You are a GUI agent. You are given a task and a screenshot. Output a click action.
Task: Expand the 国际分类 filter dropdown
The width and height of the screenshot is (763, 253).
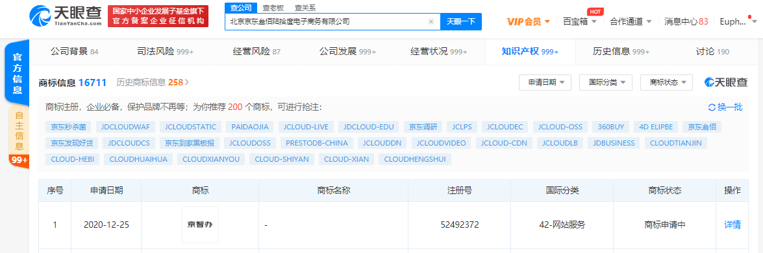(606, 82)
